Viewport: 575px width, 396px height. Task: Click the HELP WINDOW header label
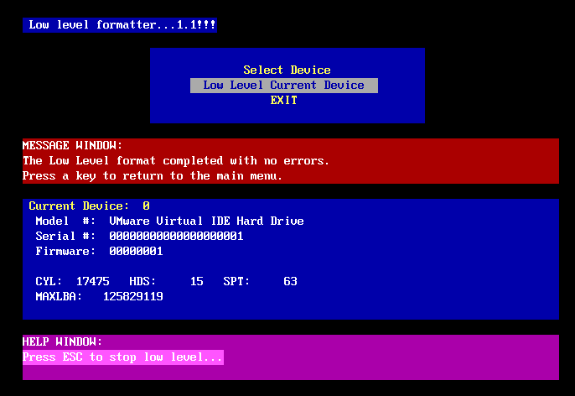(62, 341)
